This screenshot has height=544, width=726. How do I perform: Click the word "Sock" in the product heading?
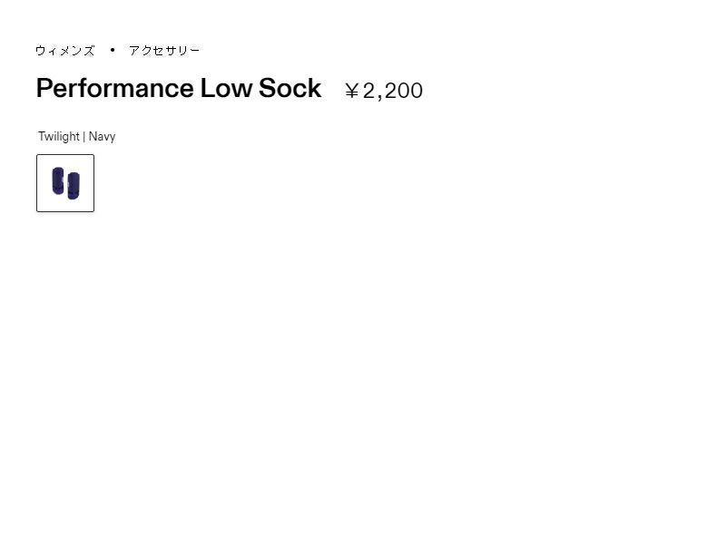point(290,89)
